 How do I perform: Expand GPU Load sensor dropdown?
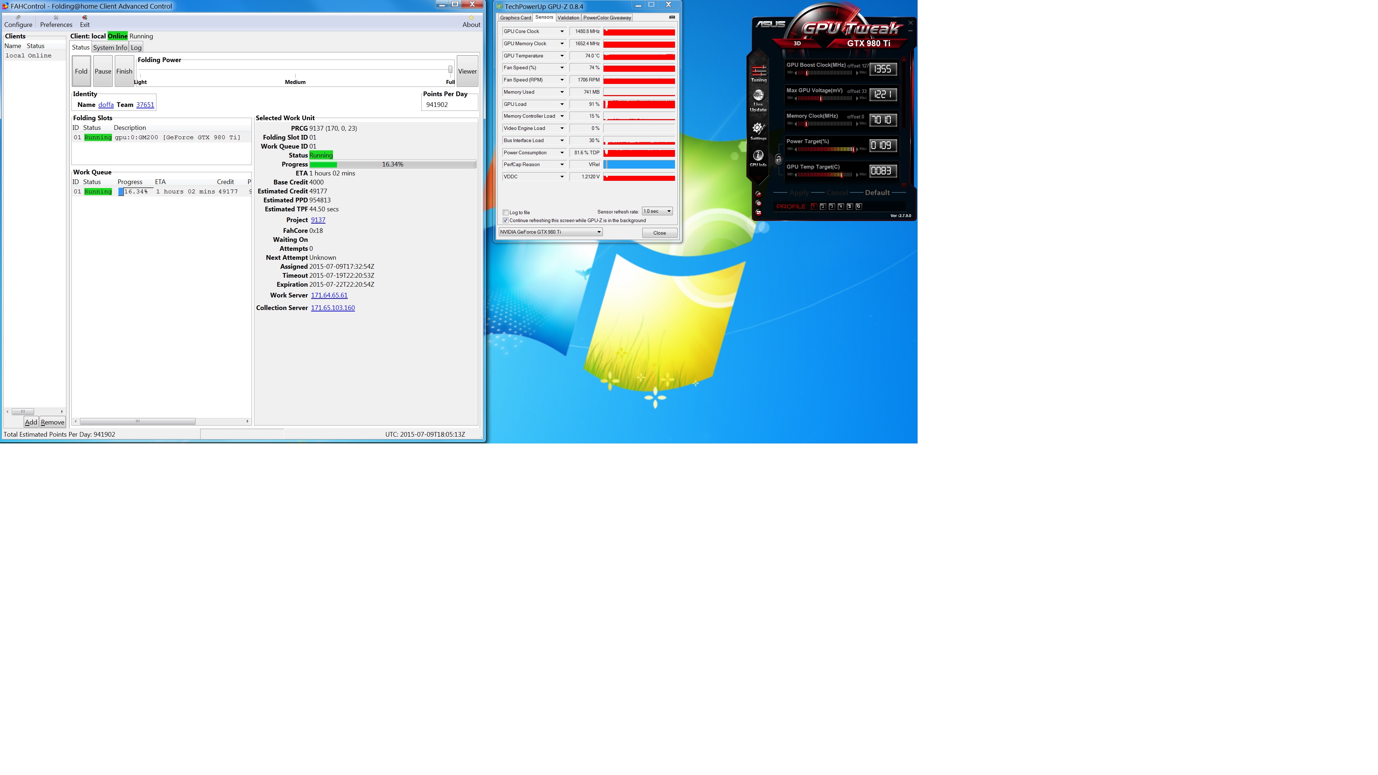click(562, 104)
